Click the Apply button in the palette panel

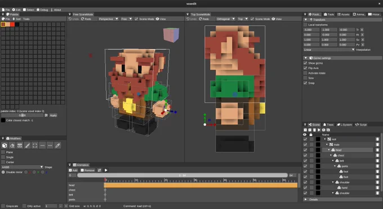click(54, 115)
